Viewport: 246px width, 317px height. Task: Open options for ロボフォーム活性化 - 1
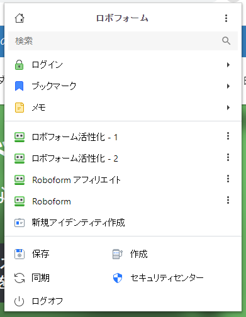(x=228, y=136)
